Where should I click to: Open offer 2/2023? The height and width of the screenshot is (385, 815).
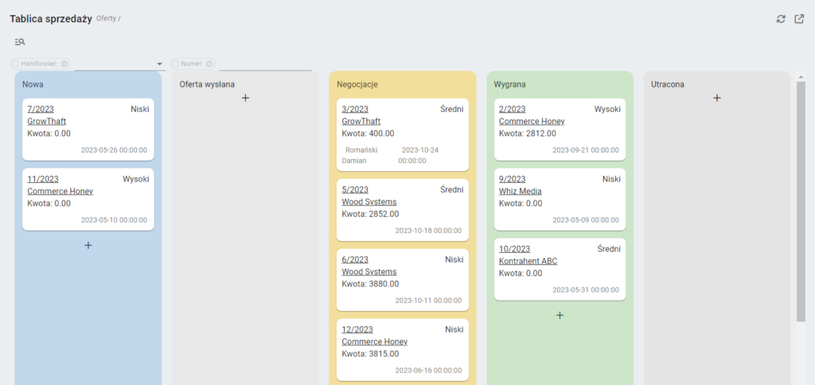(512, 109)
